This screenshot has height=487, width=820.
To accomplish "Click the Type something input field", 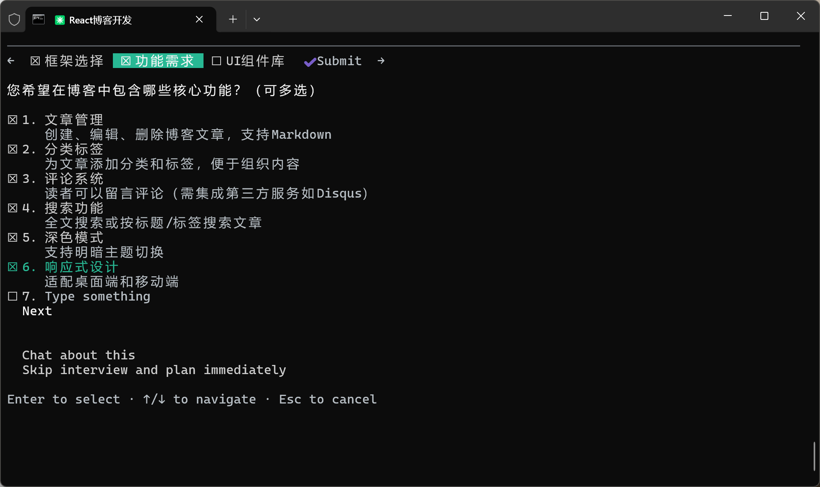I will 97,296.
